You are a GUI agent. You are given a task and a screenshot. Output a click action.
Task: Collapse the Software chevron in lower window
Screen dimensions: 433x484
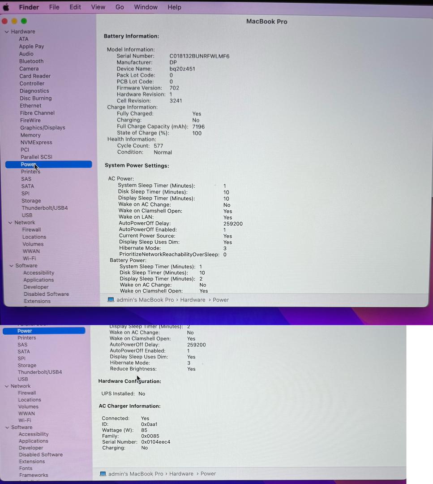[7, 428]
